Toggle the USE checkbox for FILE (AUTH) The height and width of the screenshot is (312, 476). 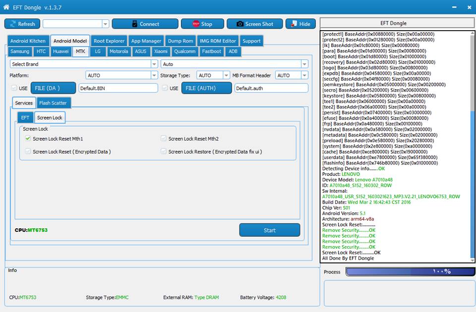click(x=165, y=88)
